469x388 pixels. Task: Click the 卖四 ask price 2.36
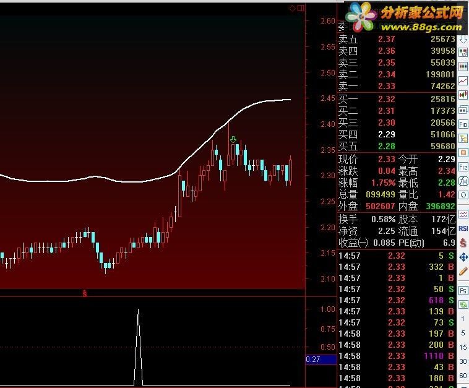click(x=387, y=51)
